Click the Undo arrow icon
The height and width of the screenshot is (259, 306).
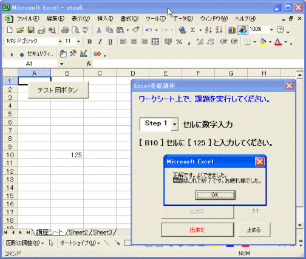(149, 30)
